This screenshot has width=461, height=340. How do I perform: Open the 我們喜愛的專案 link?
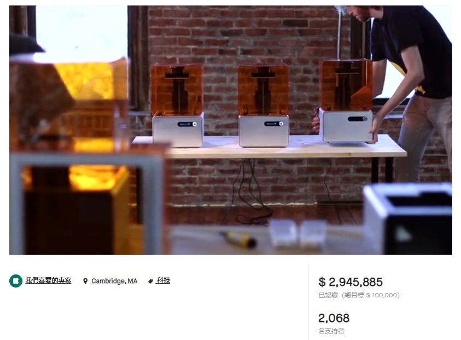pos(48,280)
